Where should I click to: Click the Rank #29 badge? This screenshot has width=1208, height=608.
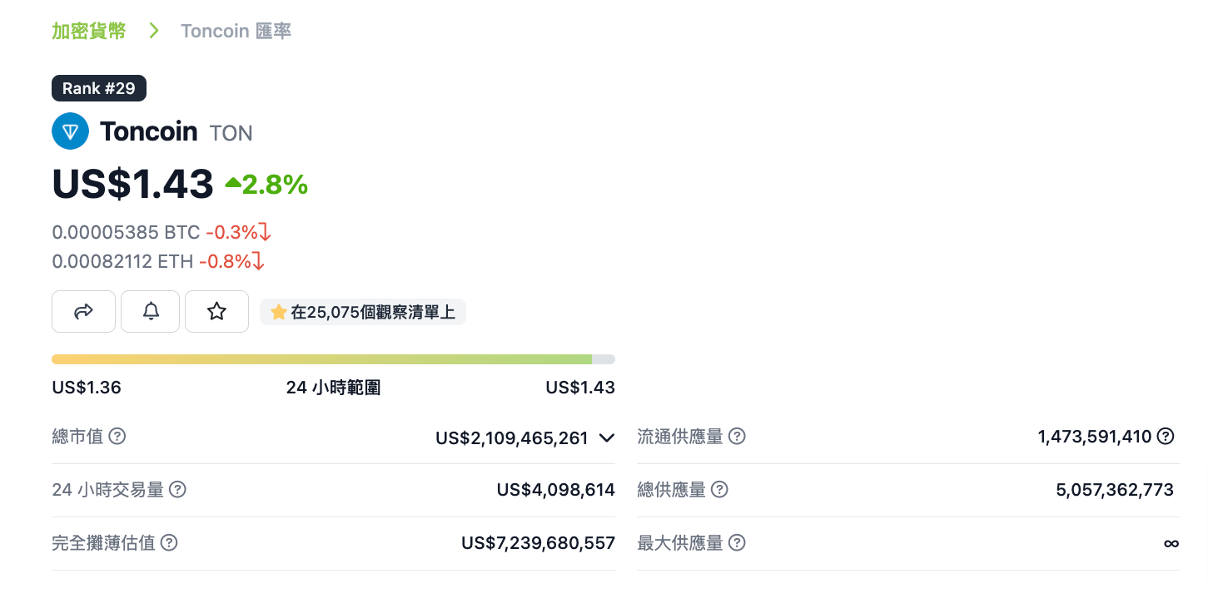tap(99, 87)
